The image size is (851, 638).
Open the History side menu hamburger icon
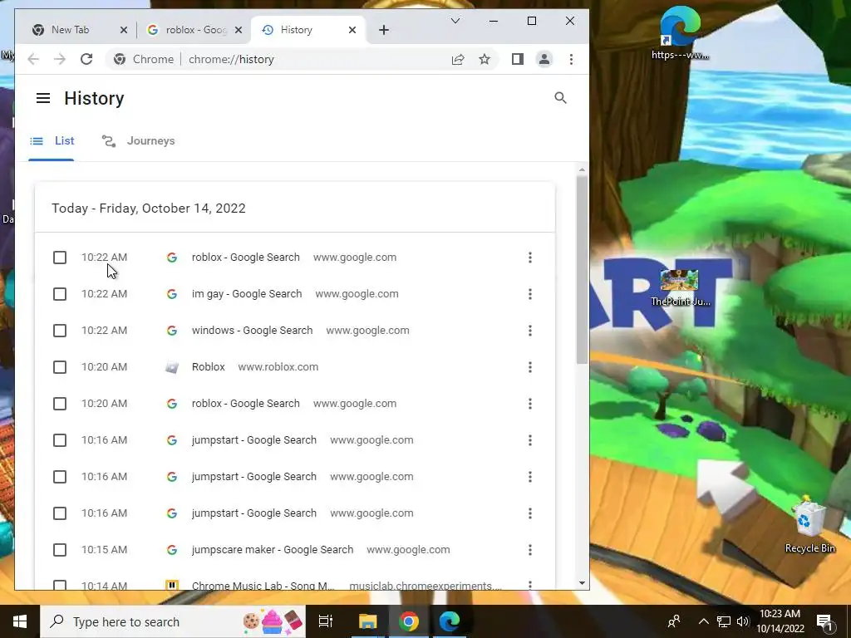click(x=43, y=98)
